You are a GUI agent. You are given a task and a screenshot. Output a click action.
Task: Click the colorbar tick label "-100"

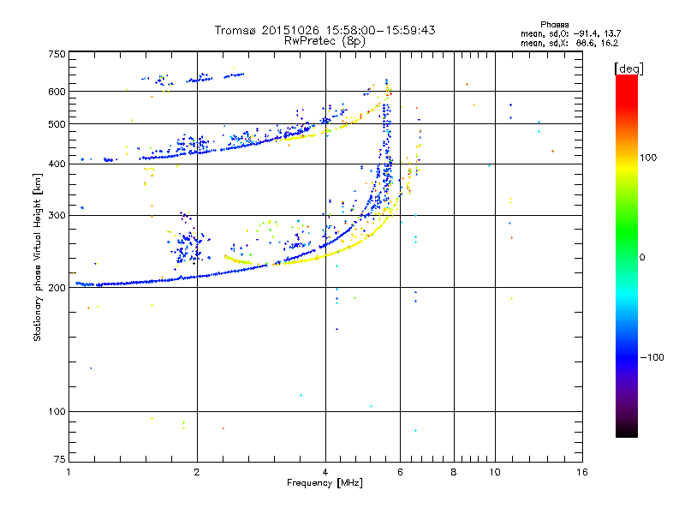652,357
